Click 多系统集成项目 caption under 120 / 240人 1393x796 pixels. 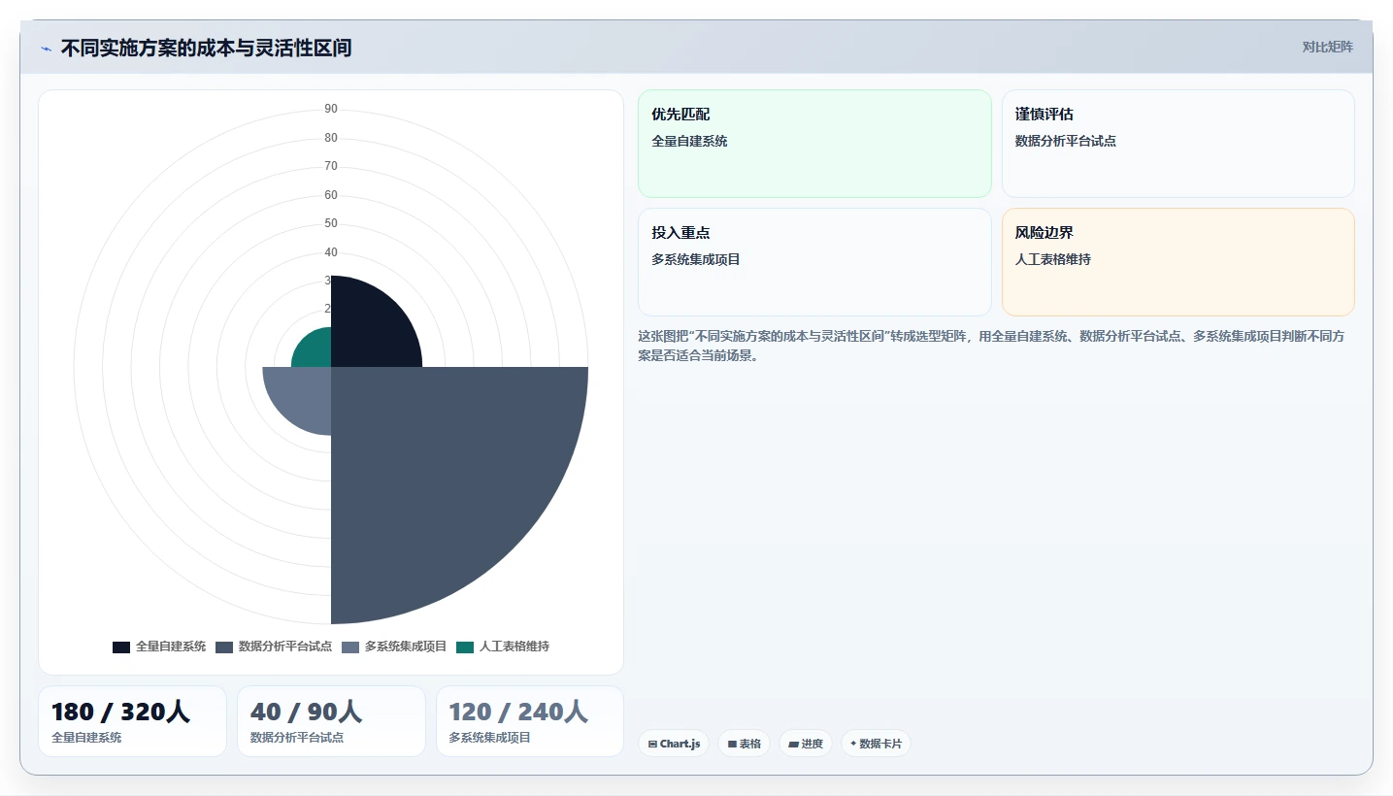[490, 738]
